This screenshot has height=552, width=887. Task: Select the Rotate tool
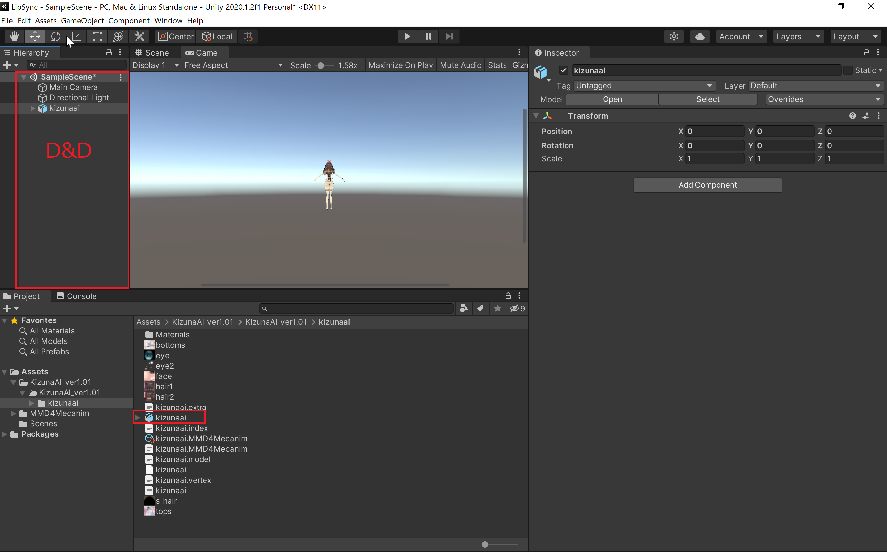point(56,36)
